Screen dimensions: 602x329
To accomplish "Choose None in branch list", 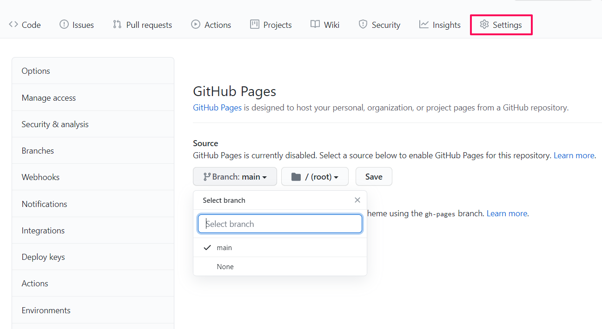I will point(225,267).
